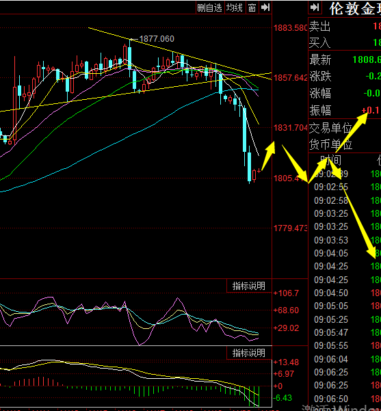Open the 窗 window button

(x=252, y=8)
